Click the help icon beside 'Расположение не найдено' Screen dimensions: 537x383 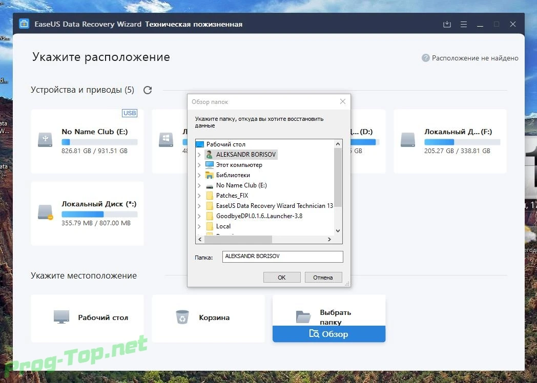(425, 58)
